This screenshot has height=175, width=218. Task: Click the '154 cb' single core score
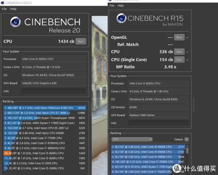pos(166,60)
